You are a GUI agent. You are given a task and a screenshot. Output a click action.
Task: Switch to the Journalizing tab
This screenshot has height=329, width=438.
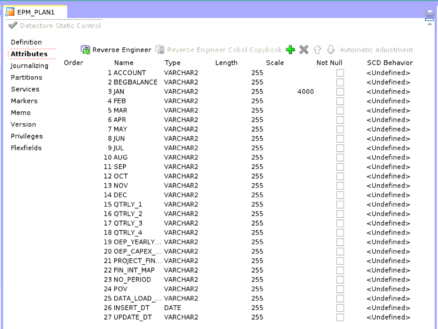[x=29, y=66]
